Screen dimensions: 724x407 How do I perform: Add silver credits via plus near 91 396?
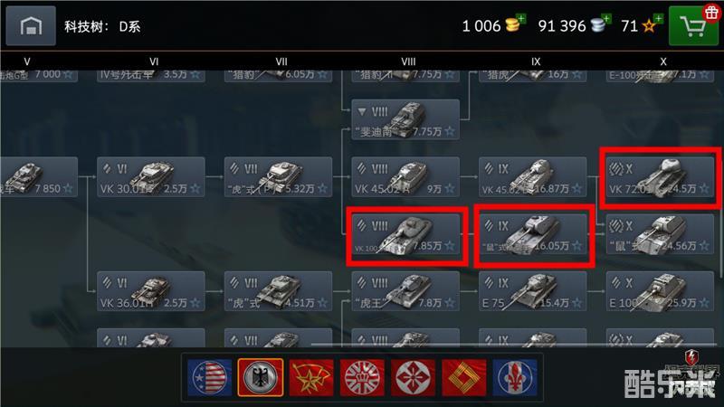[606, 18]
